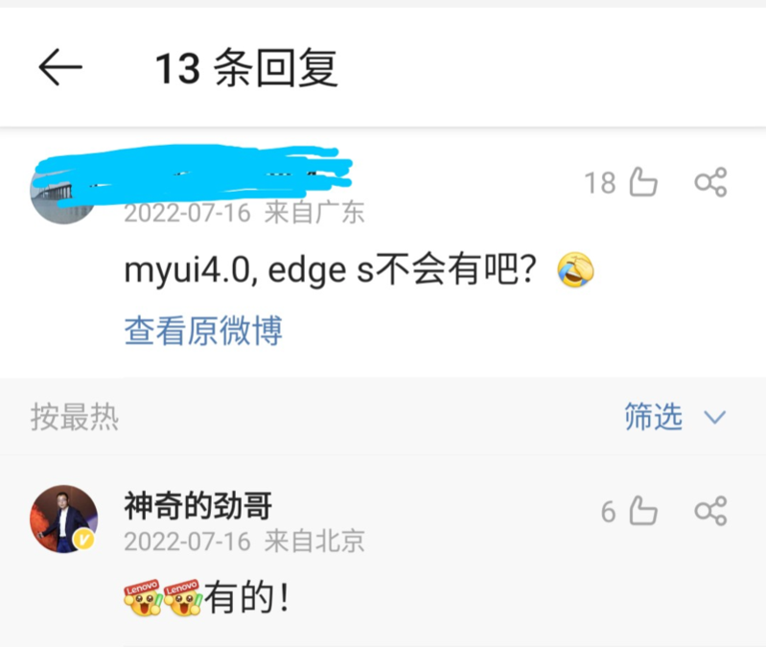Tap the laughing facepalm emoji
Viewport: 766px width, 647px height.
(x=575, y=269)
